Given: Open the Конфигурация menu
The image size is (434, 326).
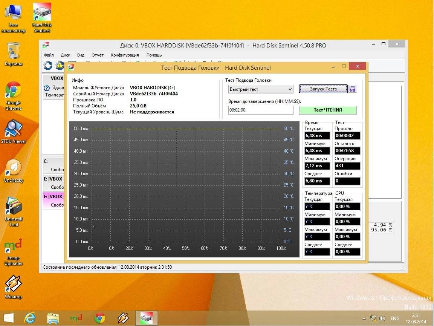Looking at the screenshot, I should [x=125, y=55].
